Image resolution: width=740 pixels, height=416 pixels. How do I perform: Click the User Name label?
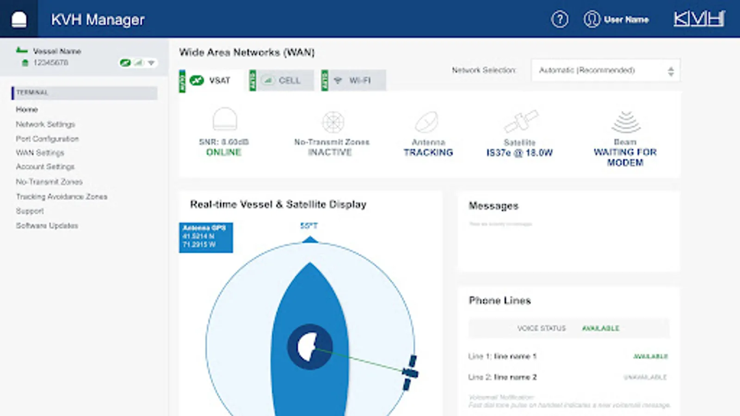tap(626, 19)
